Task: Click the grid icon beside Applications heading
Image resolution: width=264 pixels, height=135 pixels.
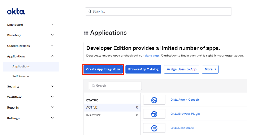Action: coord(86,33)
